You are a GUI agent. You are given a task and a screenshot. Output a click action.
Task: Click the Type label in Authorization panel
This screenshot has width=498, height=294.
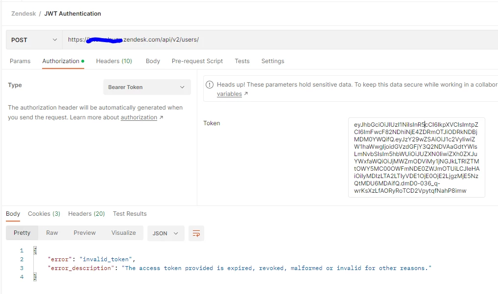15,85
